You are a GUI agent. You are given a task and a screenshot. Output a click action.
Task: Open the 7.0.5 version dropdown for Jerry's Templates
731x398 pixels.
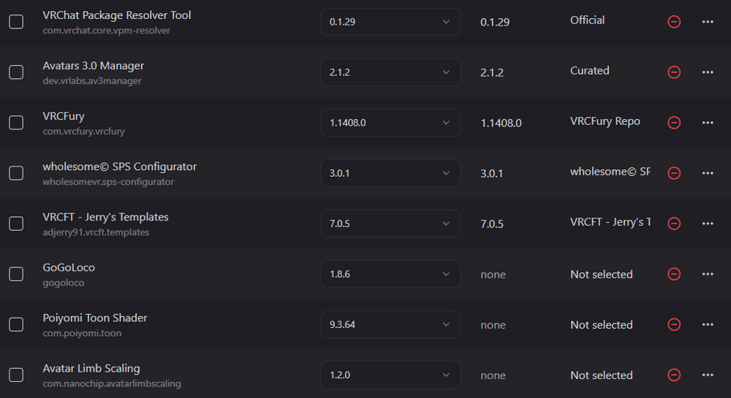point(390,223)
